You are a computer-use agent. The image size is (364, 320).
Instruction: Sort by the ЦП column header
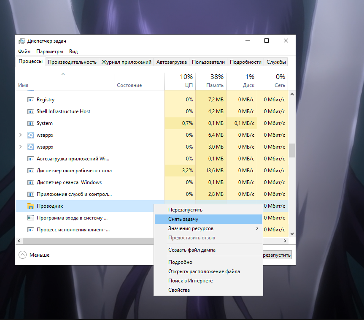pyautogui.click(x=180, y=81)
